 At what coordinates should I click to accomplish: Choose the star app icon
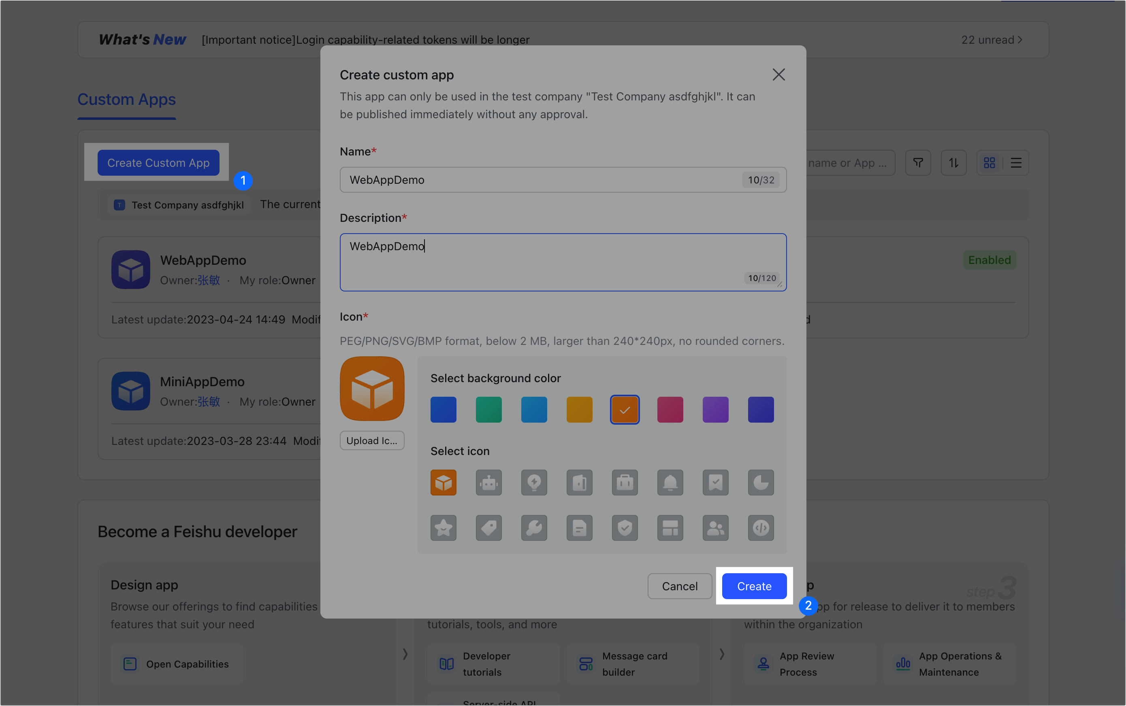coord(444,527)
